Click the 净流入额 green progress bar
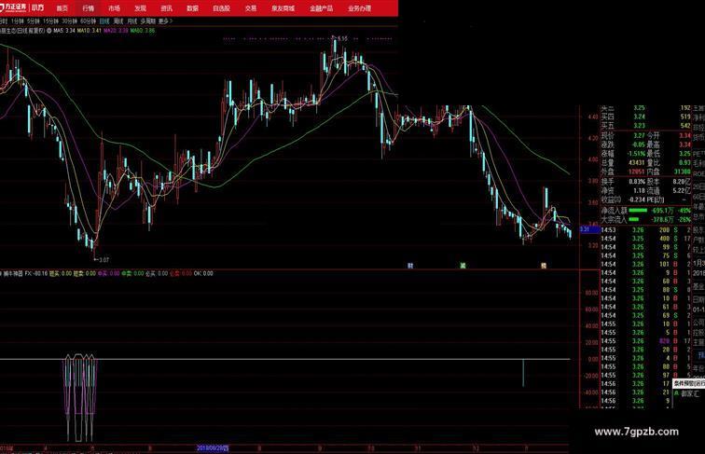This screenshot has width=705, height=454. (638, 210)
